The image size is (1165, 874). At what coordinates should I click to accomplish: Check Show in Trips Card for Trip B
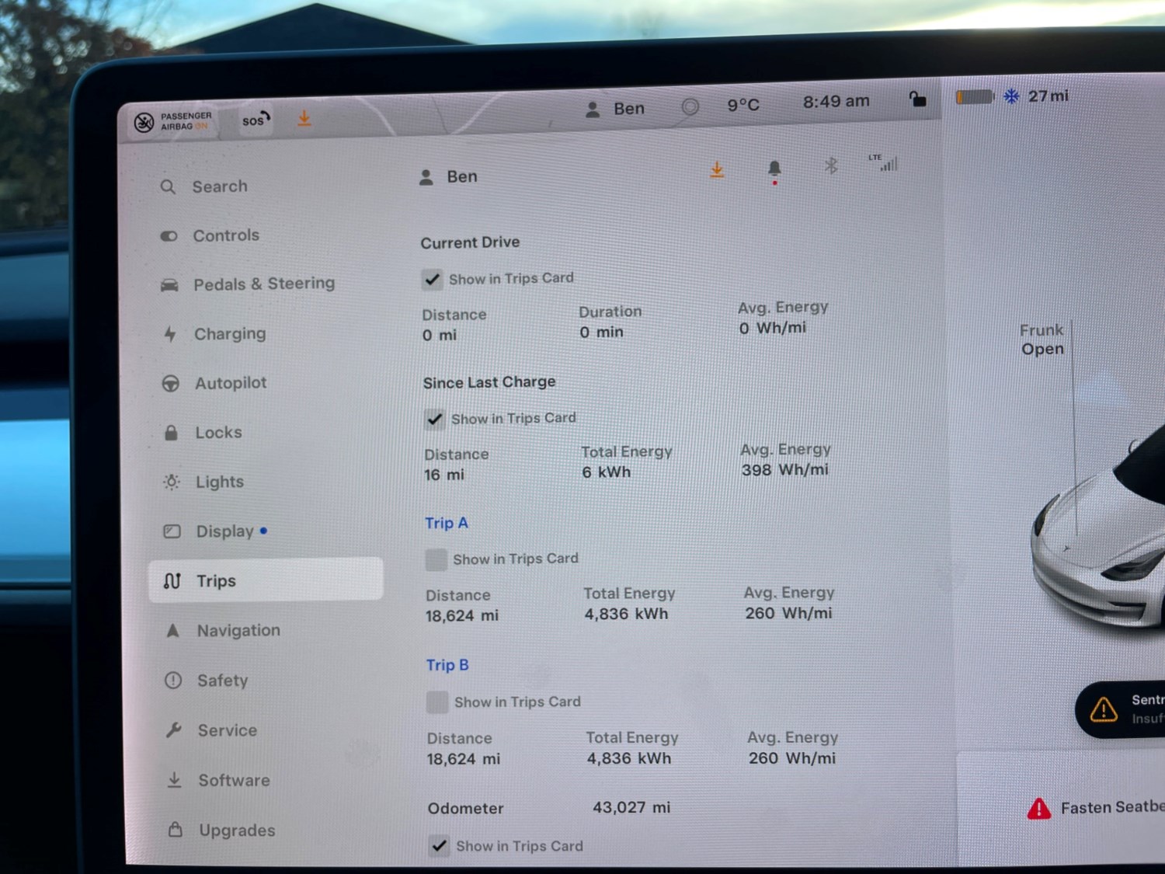(437, 702)
